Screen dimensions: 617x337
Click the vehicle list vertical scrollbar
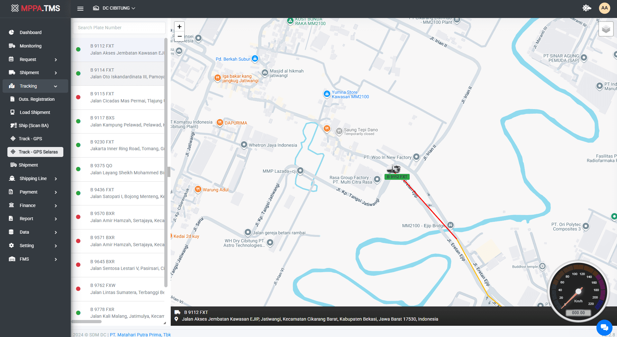(166, 162)
